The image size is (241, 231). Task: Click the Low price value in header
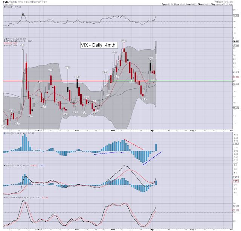coord(194,4)
